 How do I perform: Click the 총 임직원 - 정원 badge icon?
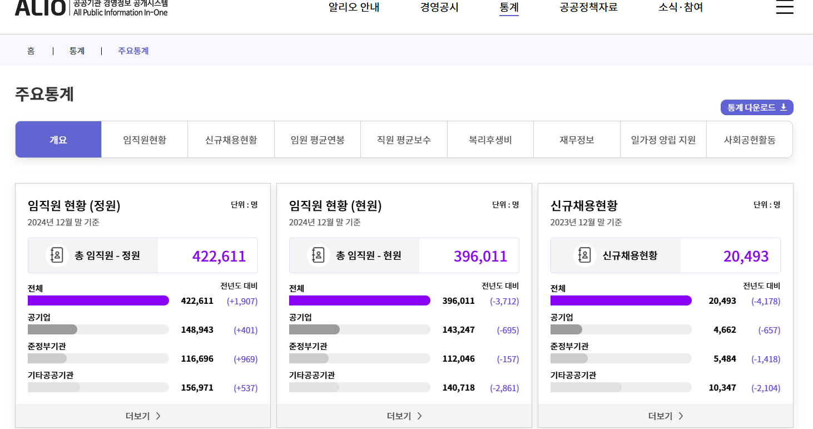(x=57, y=255)
